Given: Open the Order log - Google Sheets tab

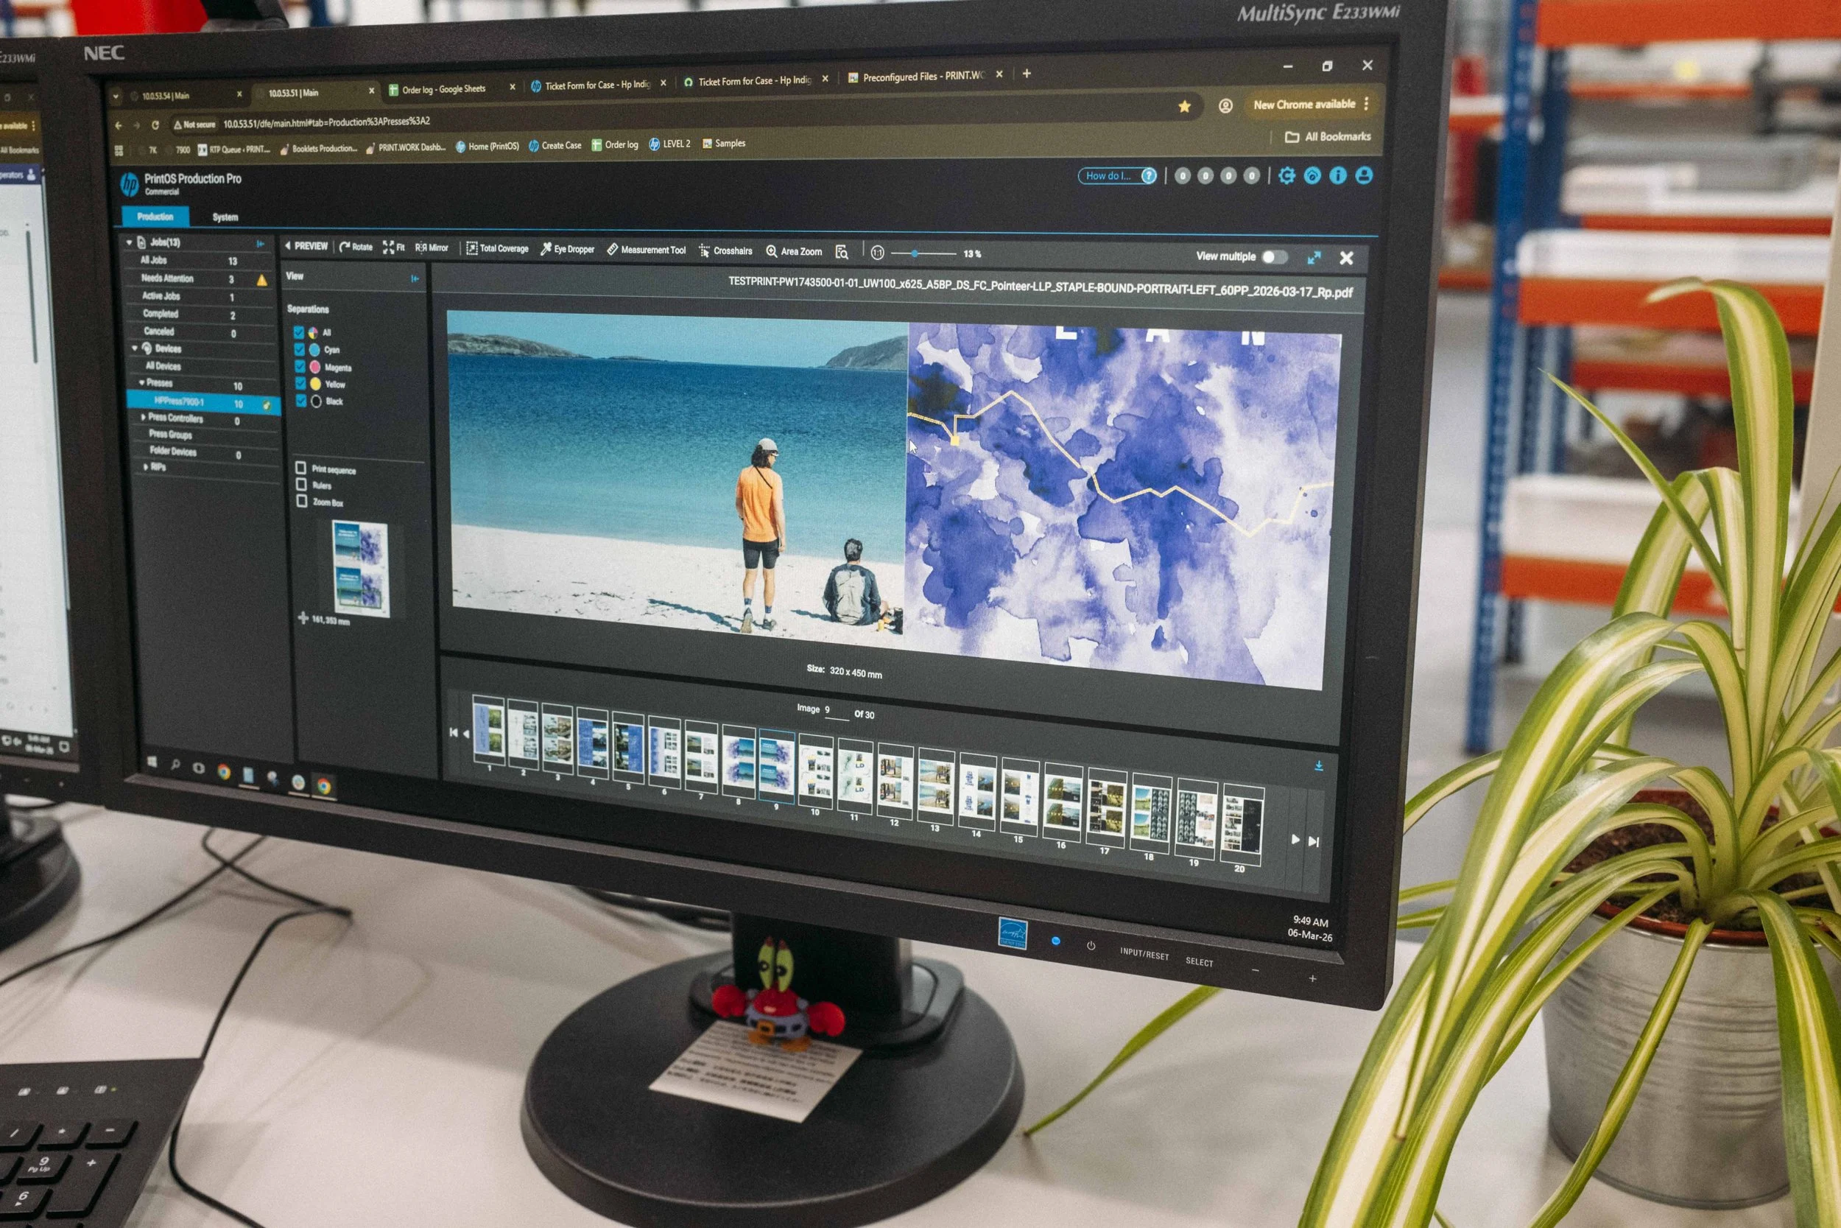Looking at the screenshot, I should 443,89.
